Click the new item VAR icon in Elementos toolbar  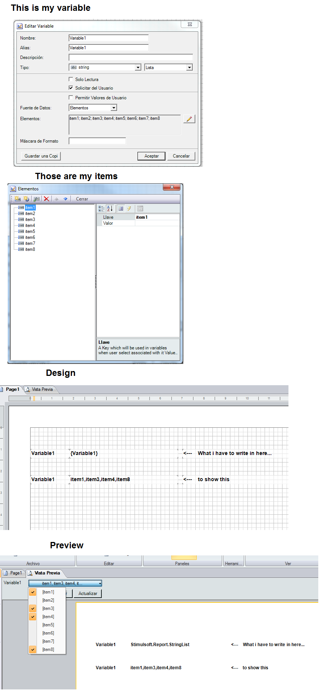(x=18, y=199)
